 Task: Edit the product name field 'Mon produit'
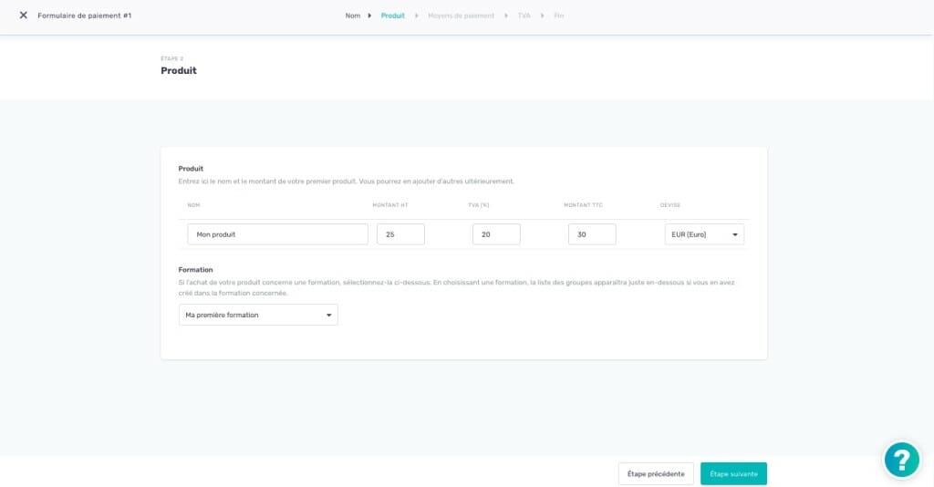277,234
